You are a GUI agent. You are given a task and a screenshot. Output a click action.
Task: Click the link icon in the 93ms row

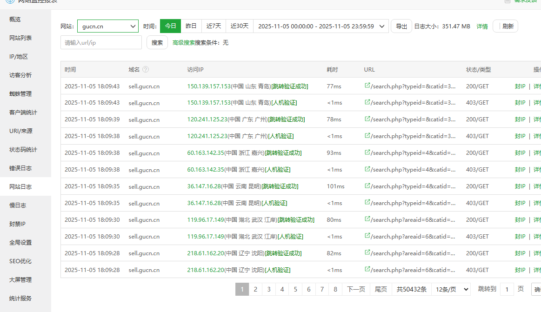367,153
